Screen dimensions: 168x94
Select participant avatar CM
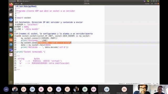pyautogui.click(x=32, y=89)
